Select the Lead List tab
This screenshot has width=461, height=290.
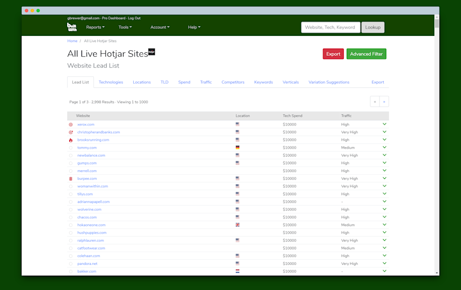click(80, 82)
